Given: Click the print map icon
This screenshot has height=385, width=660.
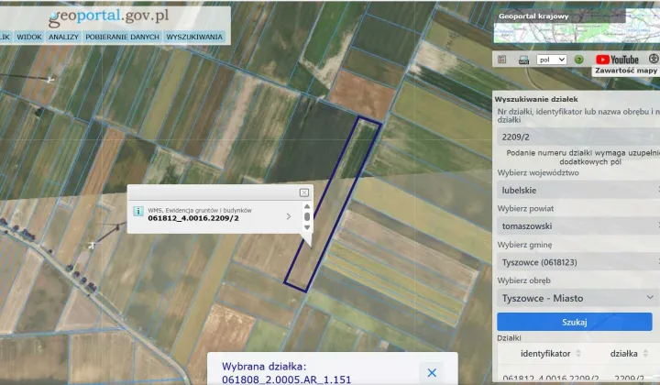Looking at the screenshot, I should 523,60.
